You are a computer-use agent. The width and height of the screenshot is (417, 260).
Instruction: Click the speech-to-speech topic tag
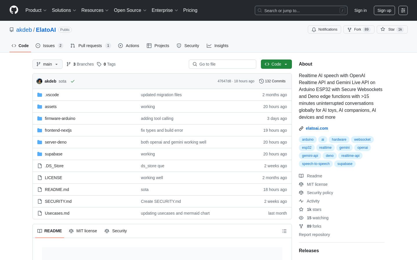316,164
